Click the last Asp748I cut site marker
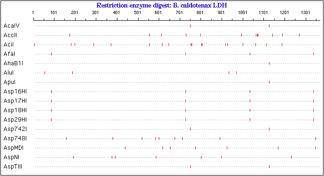 pyautogui.click(x=316, y=138)
